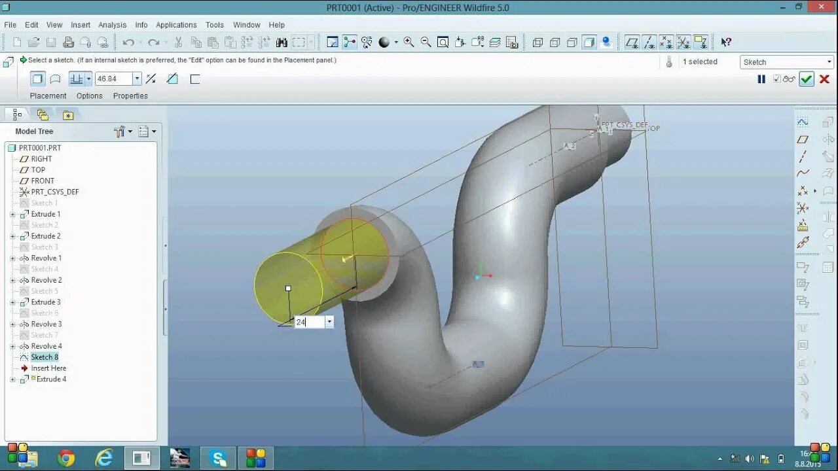The height and width of the screenshot is (471, 838).
Task: Click the Undo arrow icon
Action: coord(128,42)
